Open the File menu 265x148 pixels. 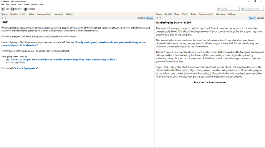click(x=3, y=4)
